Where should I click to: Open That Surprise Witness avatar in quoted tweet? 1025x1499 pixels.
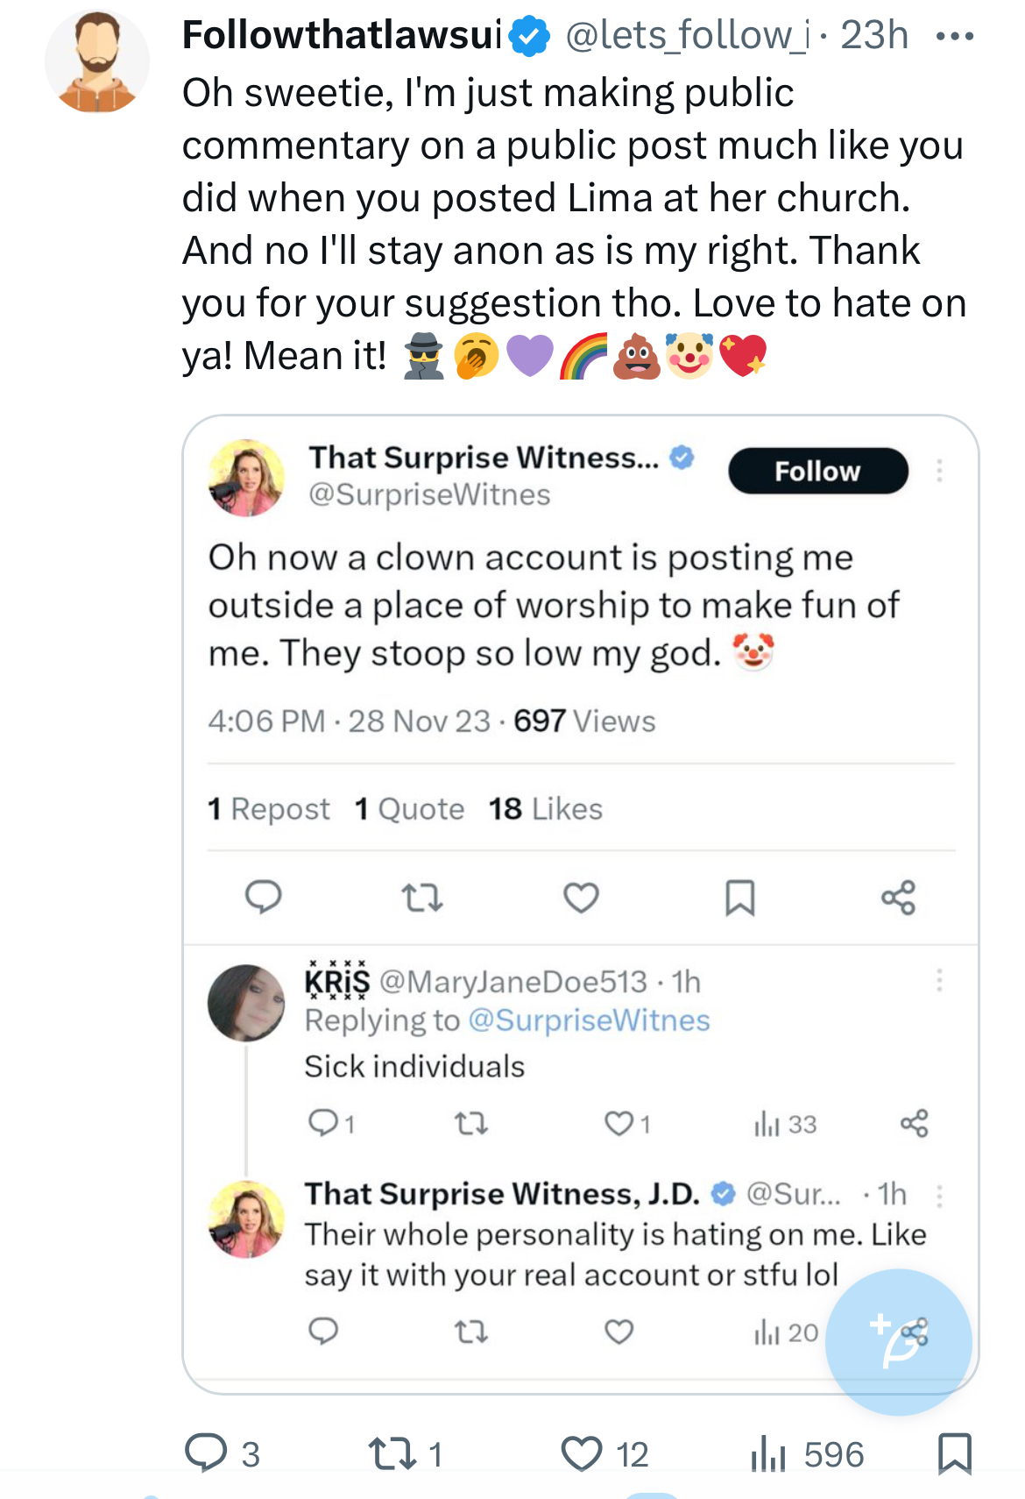(x=246, y=478)
